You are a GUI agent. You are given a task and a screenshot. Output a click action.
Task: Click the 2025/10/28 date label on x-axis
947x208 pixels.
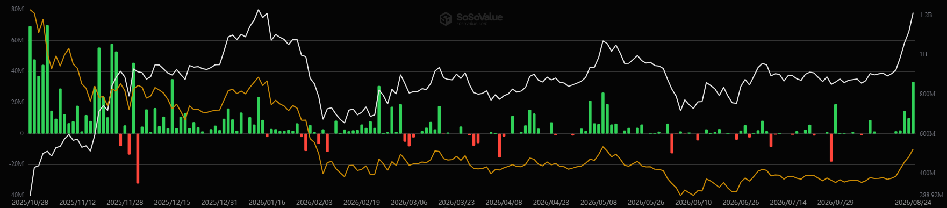[30, 203]
